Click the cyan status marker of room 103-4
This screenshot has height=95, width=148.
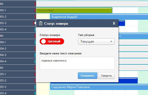click(35, 29)
